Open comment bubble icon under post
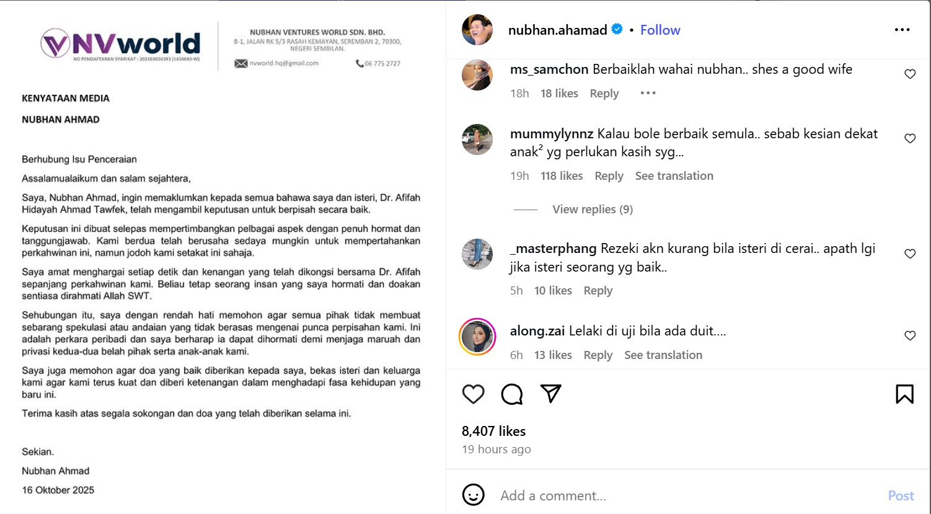Viewport: 931px width, 514px height. (512, 394)
